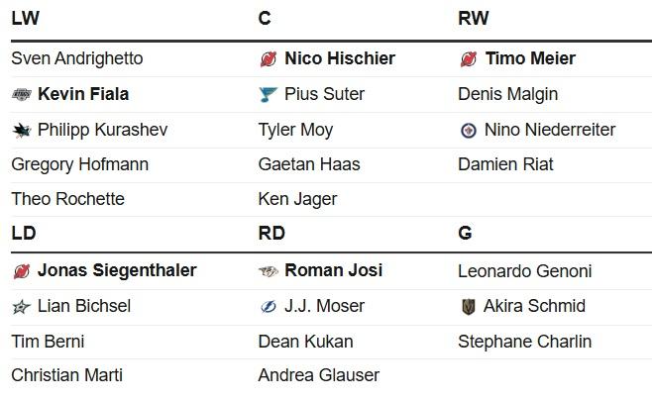Open Sven Andrighetto's player name
Screen dimensions: 652x401
77,58
